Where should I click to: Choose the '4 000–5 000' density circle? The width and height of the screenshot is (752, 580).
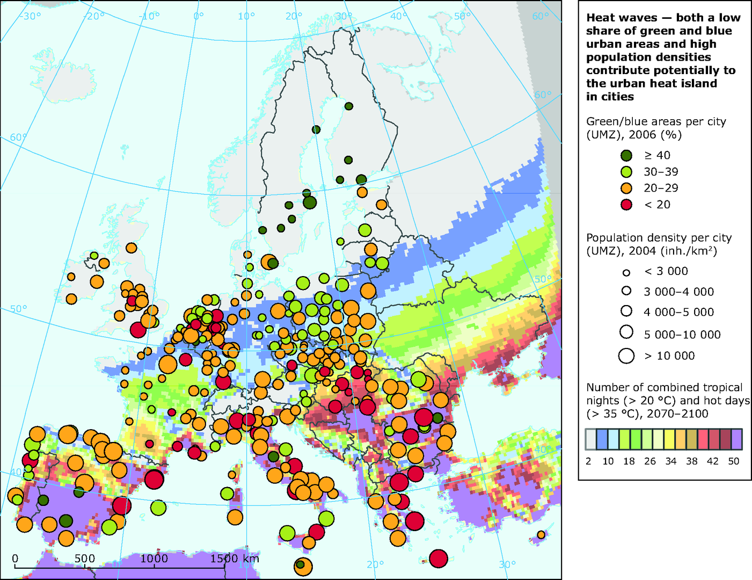(x=626, y=311)
